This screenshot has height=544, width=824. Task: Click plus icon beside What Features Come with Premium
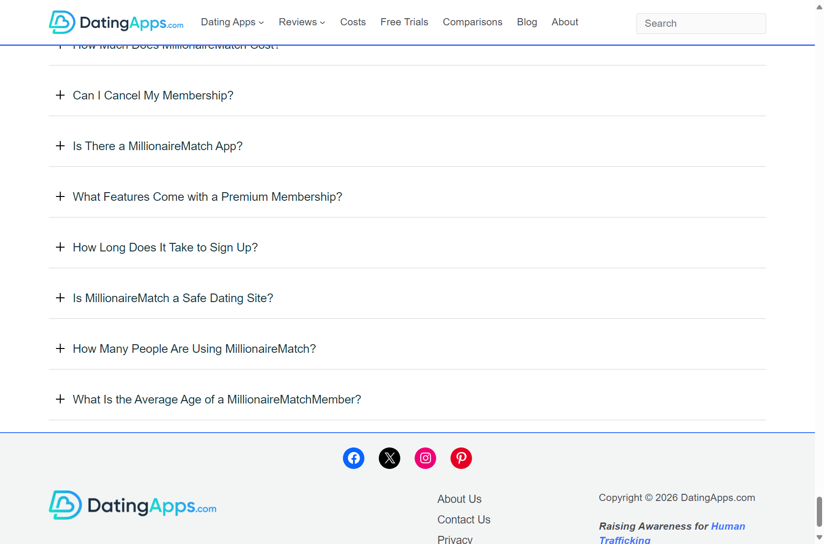pyautogui.click(x=60, y=196)
